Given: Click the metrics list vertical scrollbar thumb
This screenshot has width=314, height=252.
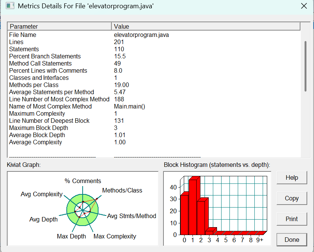Looking at the screenshot, I should pos(305,66).
